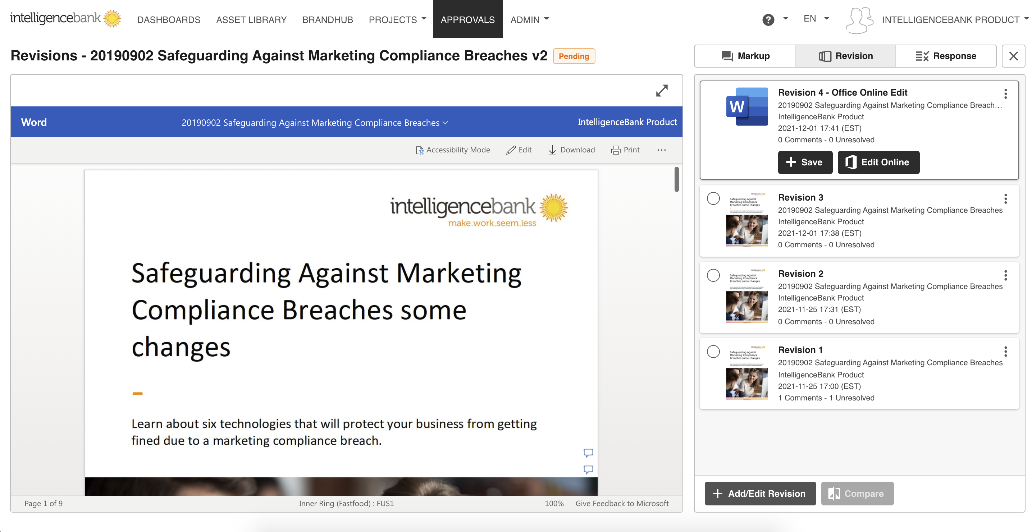This screenshot has height=532, width=1032.
Task: Open the Revision 2 thumbnail preview
Action: [x=747, y=295]
